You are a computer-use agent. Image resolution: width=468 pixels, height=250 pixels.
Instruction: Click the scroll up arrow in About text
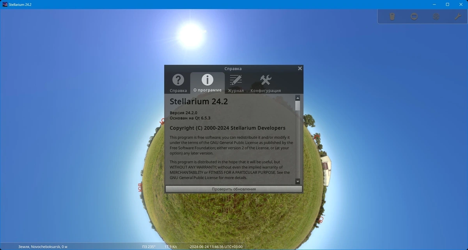pos(298,98)
